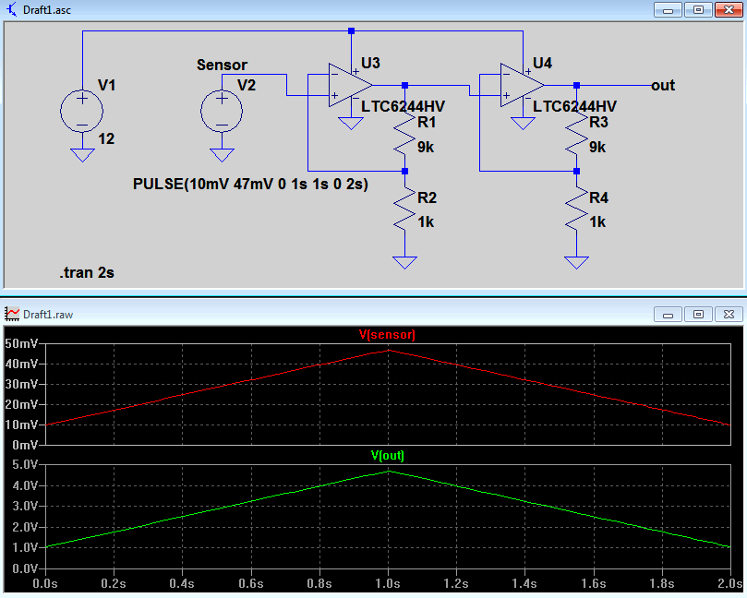This screenshot has width=747, height=598.
Task: Select resistor R2 in the schematic
Action: point(404,209)
